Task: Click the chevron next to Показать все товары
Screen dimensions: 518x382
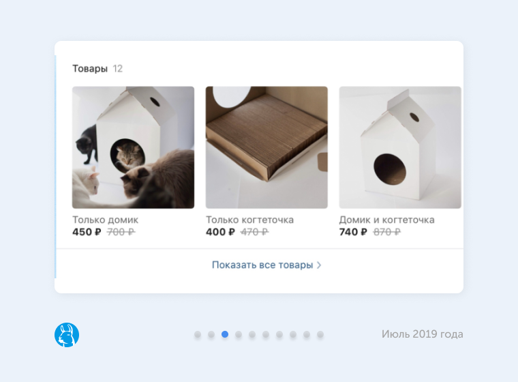Action: (x=319, y=265)
